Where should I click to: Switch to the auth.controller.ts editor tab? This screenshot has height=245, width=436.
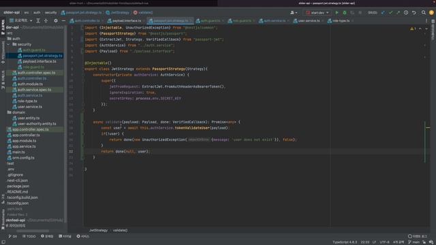(x=87, y=20)
